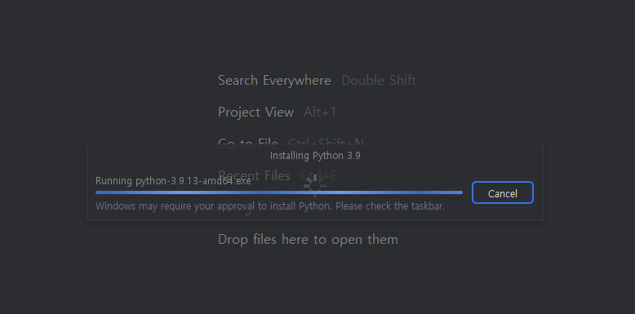Click the Double Shift shortcut hint

(379, 80)
